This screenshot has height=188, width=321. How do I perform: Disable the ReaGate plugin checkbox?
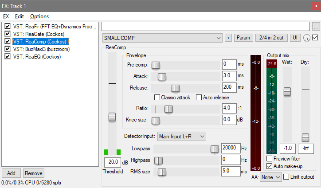[x=8, y=34]
